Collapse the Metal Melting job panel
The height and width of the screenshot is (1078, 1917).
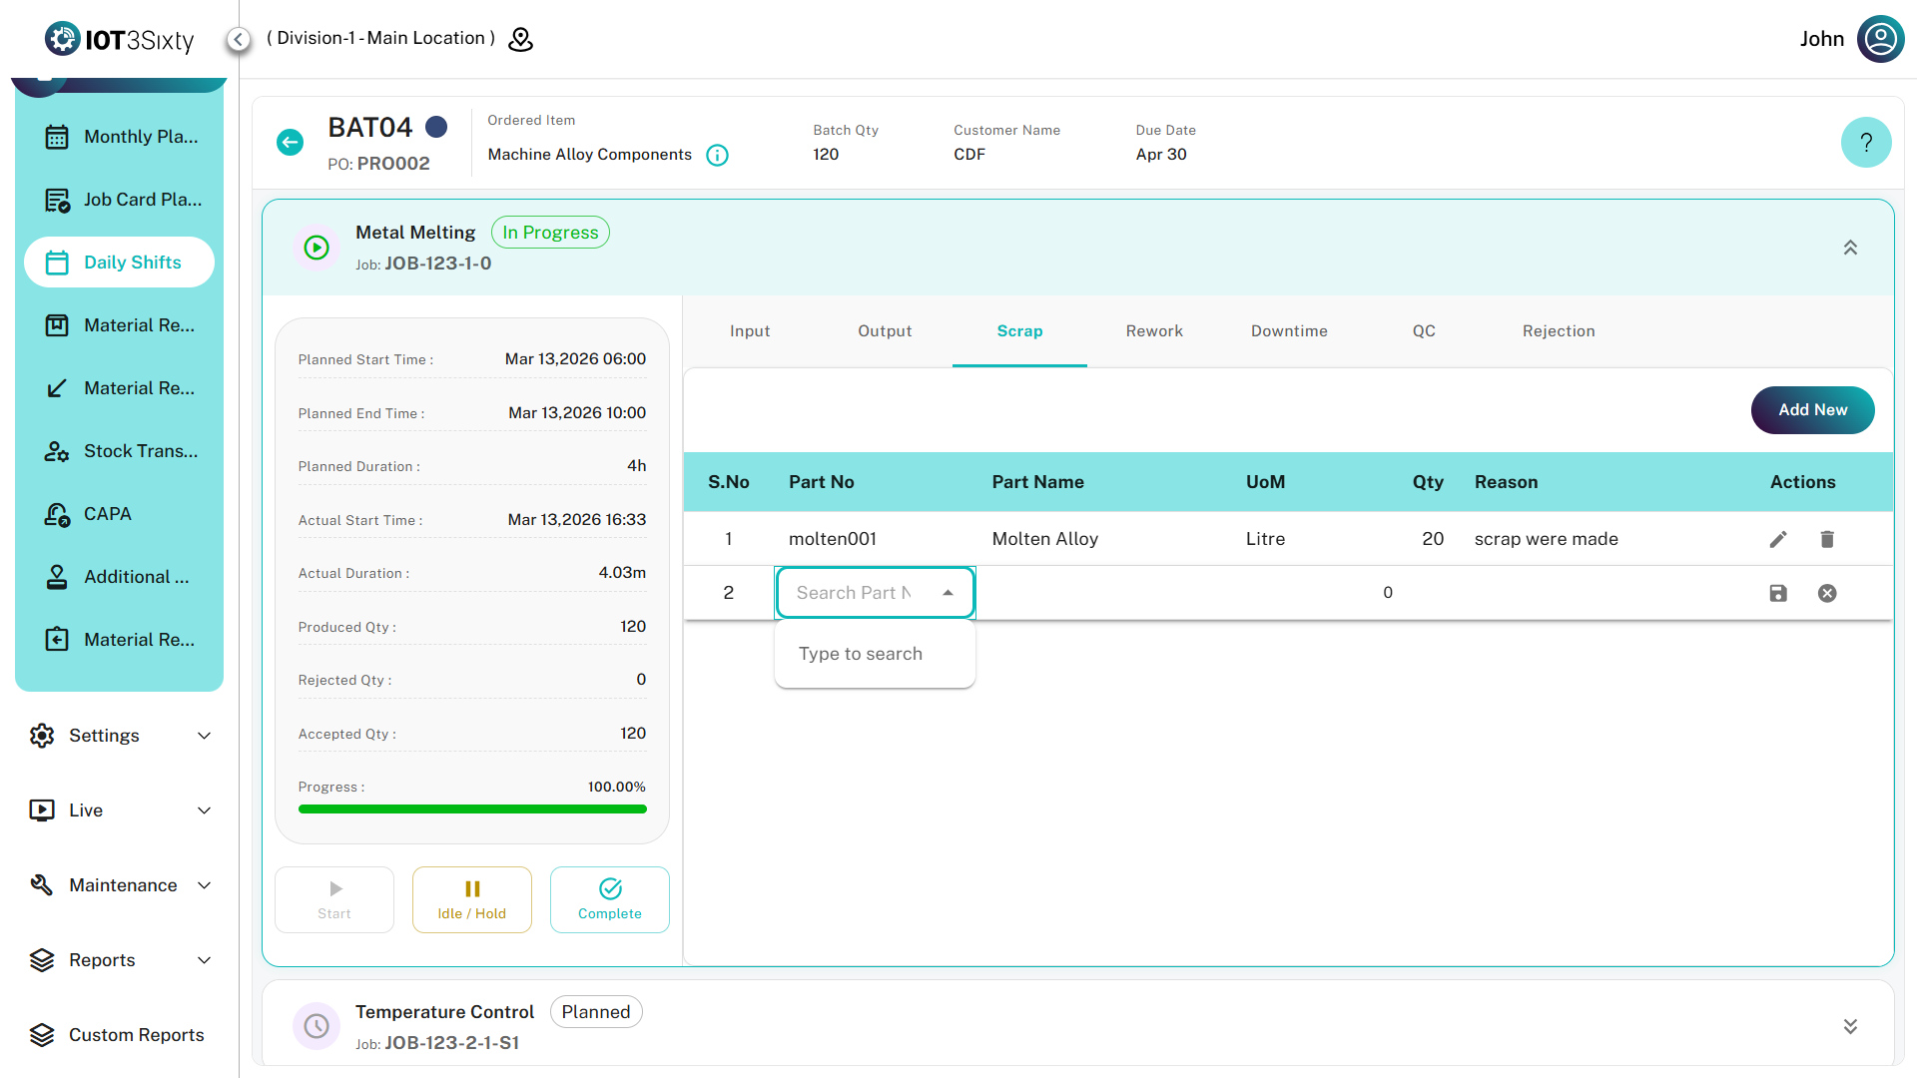[1850, 248]
